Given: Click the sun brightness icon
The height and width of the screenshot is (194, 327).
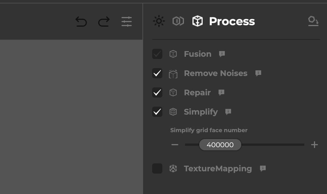Looking at the screenshot, I should [159, 21].
